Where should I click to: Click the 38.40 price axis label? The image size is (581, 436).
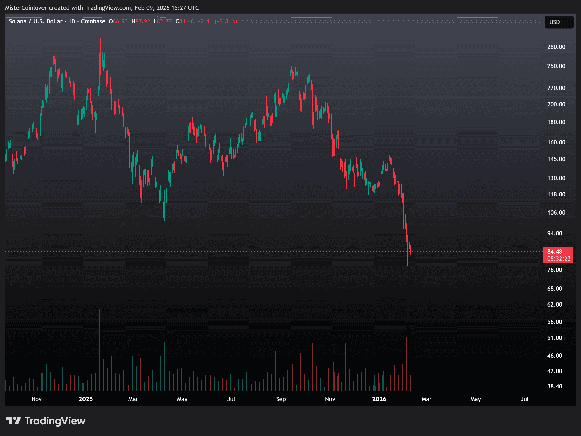(x=555, y=386)
